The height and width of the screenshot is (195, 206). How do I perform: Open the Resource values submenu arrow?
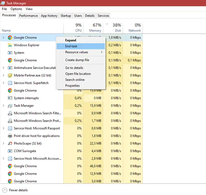(x=102, y=52)
